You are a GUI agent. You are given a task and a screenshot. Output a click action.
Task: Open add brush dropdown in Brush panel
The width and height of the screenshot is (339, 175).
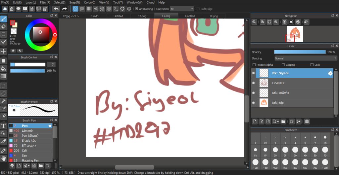tap(28, 166)
